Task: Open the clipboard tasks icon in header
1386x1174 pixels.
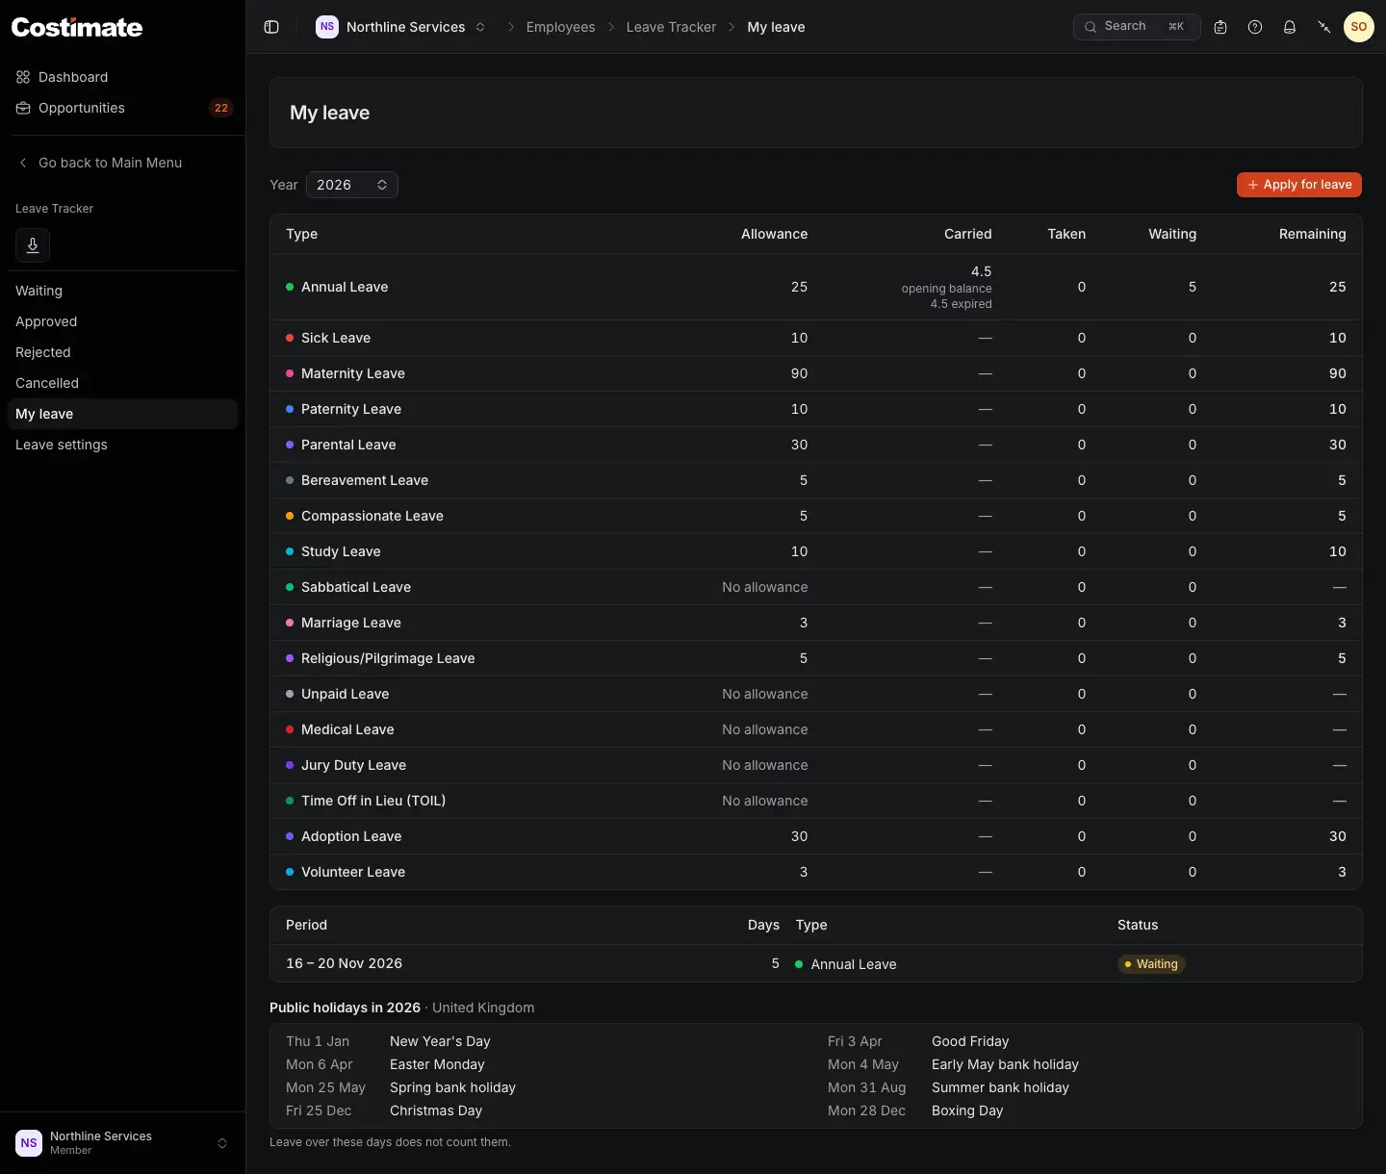Action: pos(1220,27)
